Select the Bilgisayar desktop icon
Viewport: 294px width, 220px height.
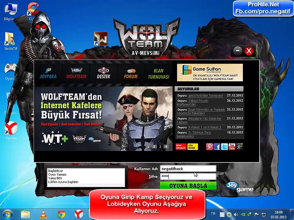point(11,12)
